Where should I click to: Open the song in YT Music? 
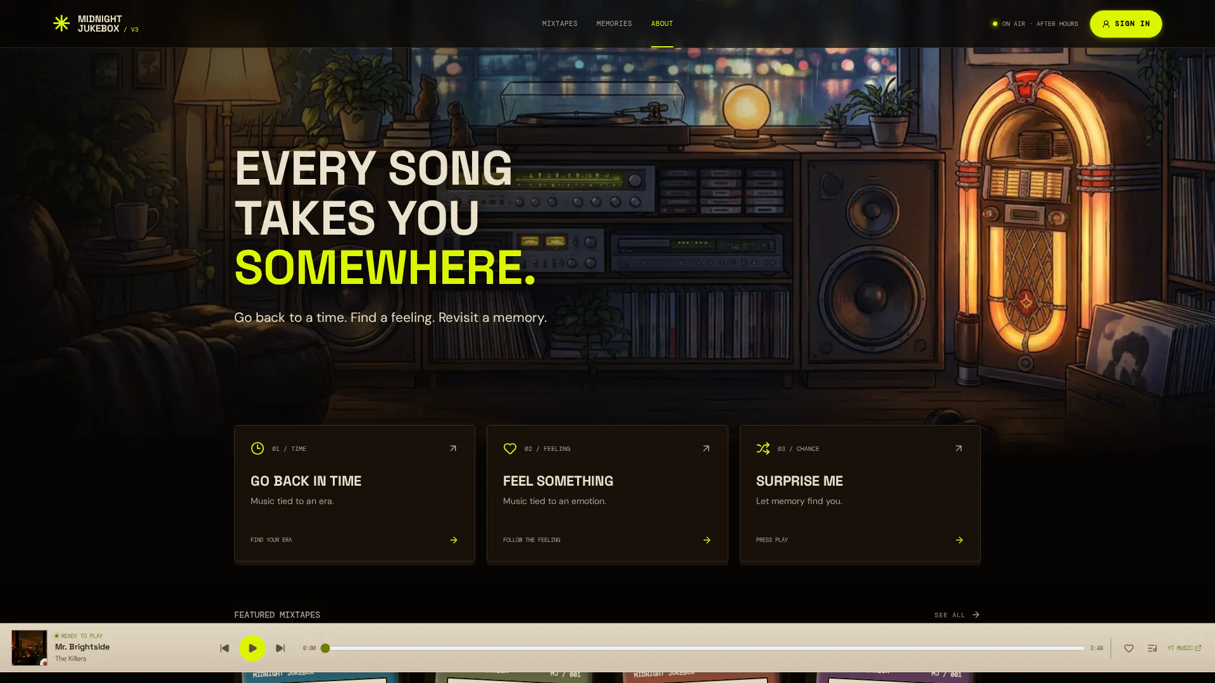tap(1185, 648)
